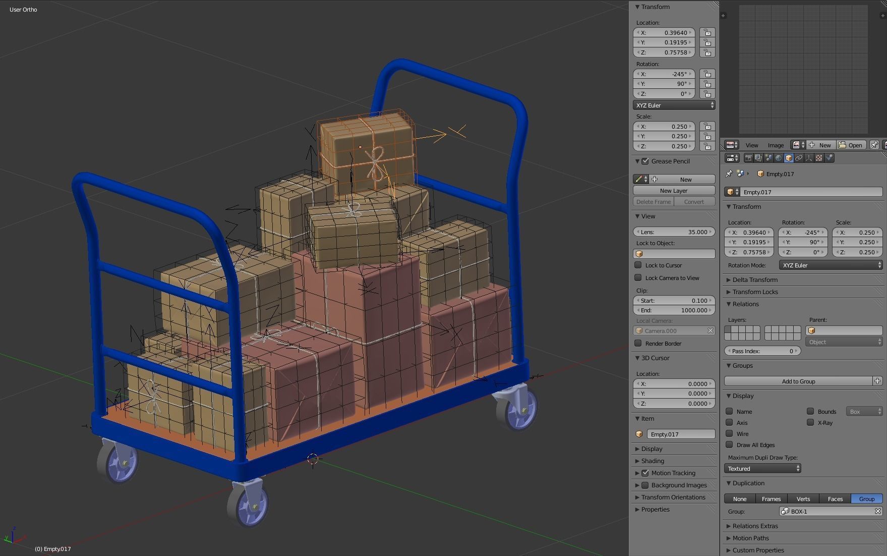This screenshot has height=556, width=887.
Task: Click New image button in Image editor
Action: [x=821, y=145]
